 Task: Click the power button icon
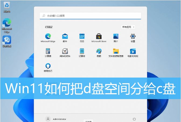coord(134,119)
